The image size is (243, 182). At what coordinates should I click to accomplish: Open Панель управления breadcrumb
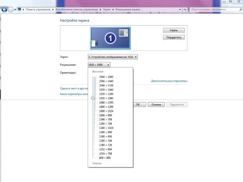click(38, 9)
